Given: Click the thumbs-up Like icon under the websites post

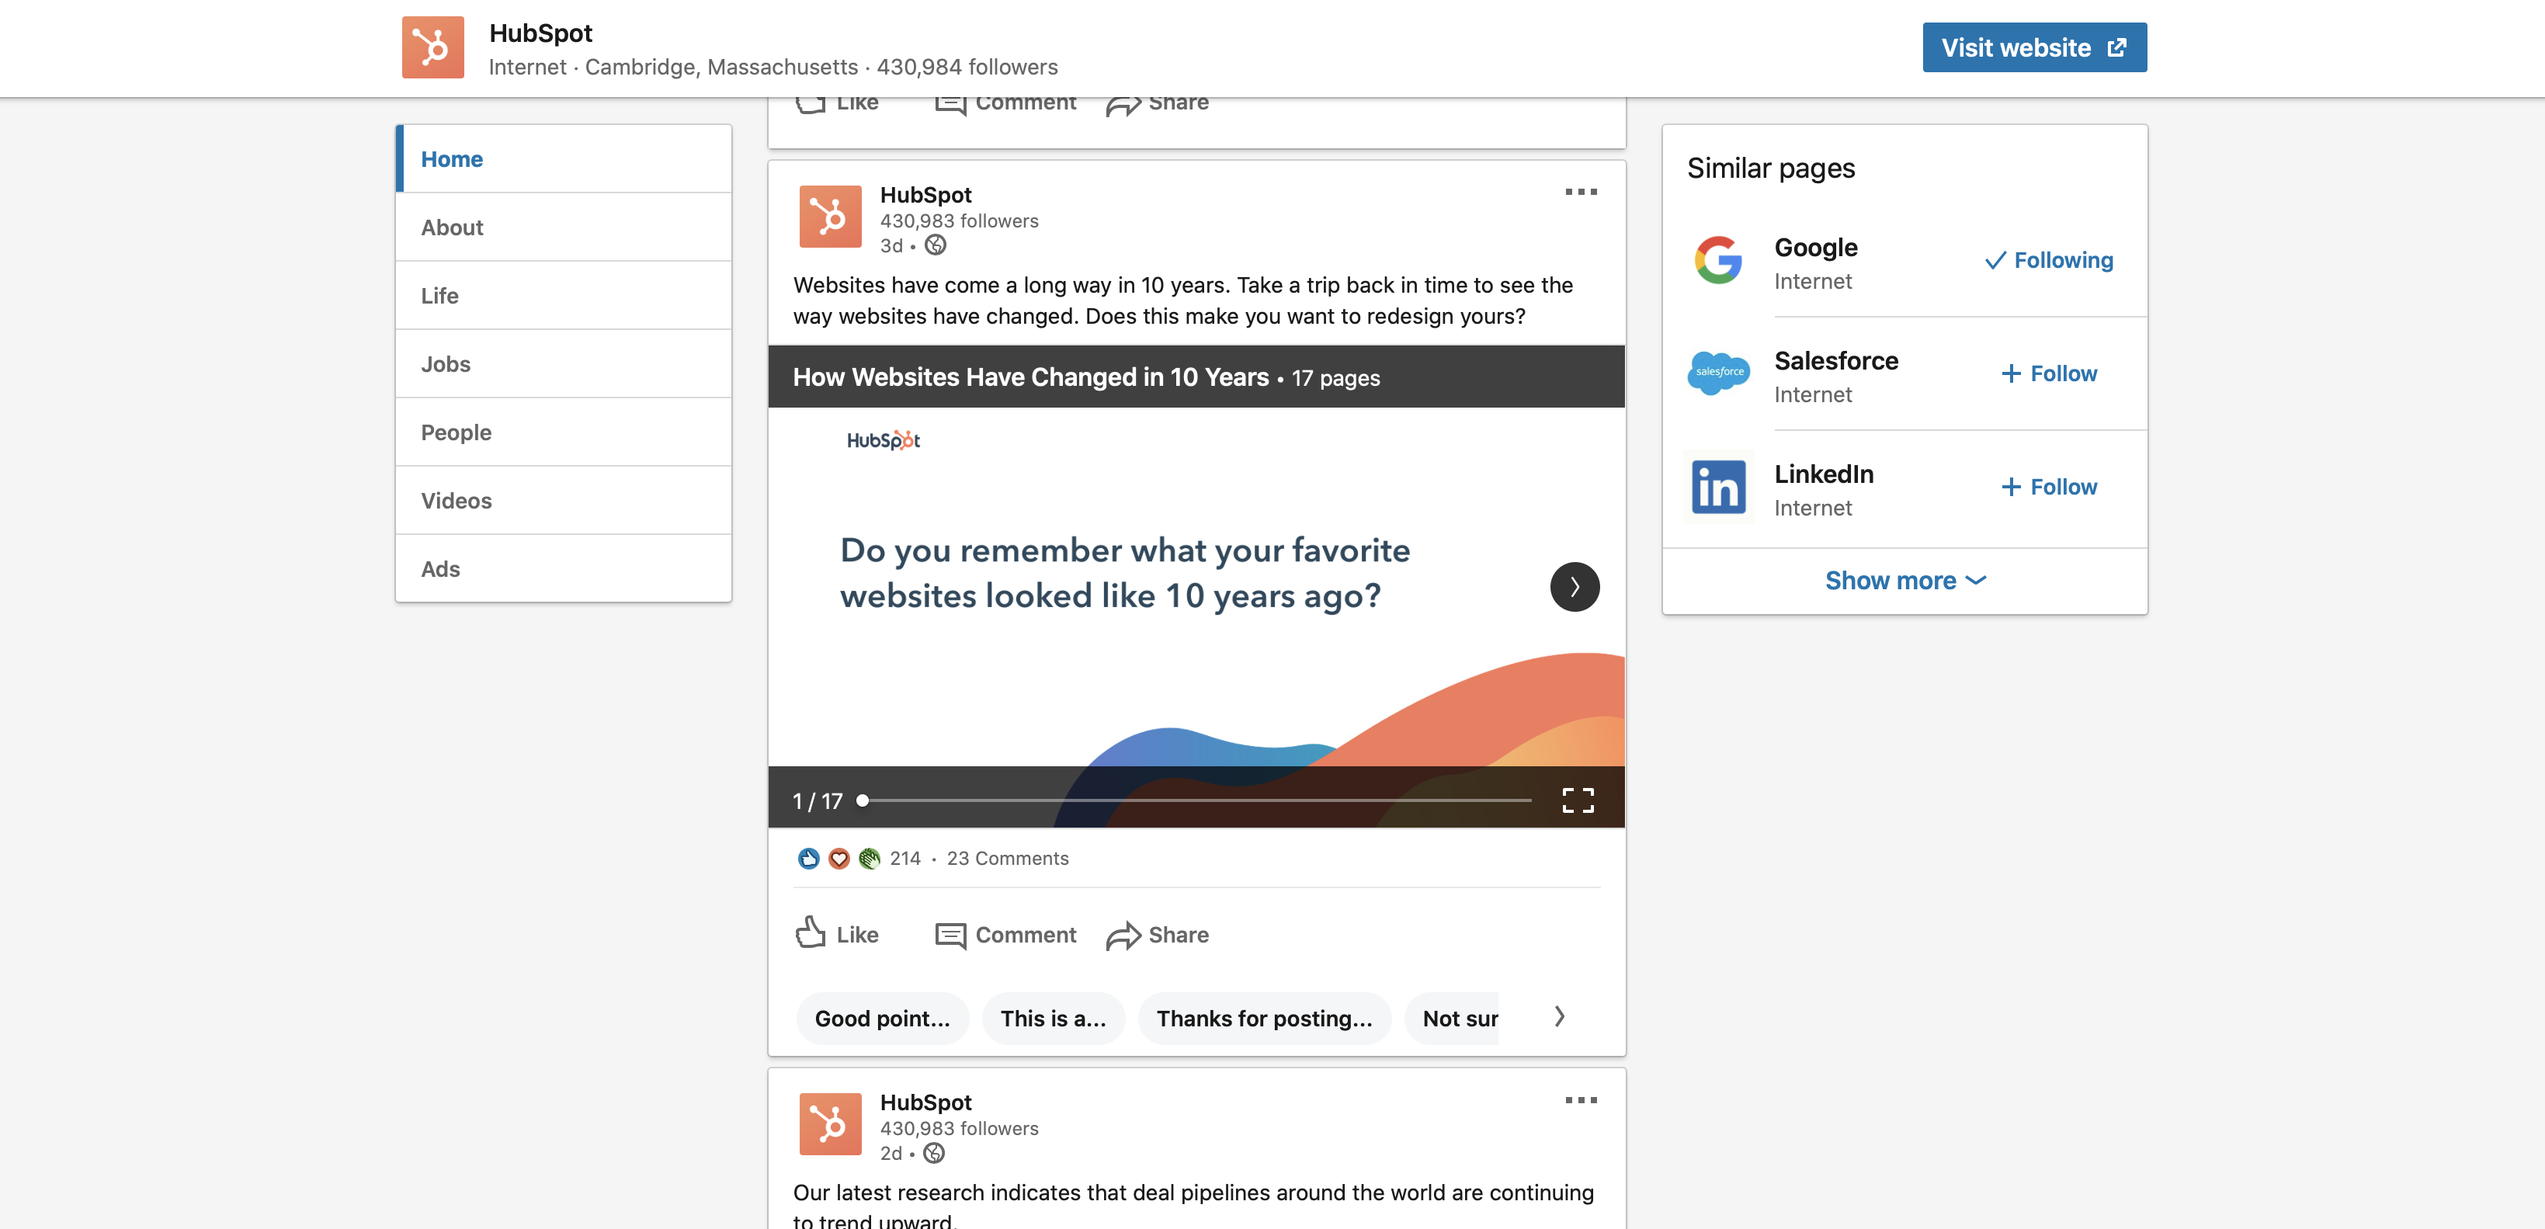Looking at the screenshot, I should (x=810, y=932).
